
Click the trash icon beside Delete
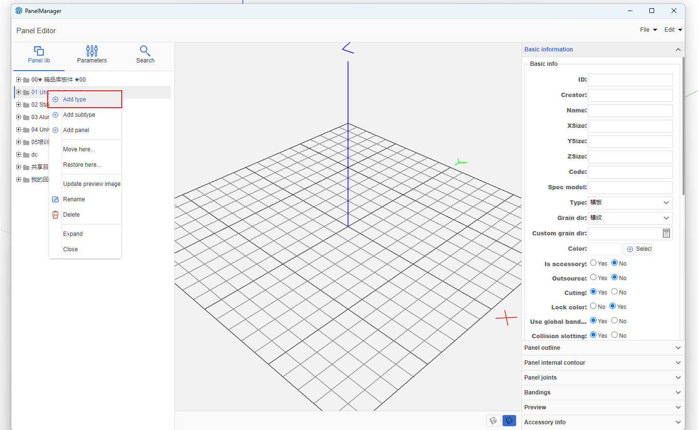[x=55, y=215]
